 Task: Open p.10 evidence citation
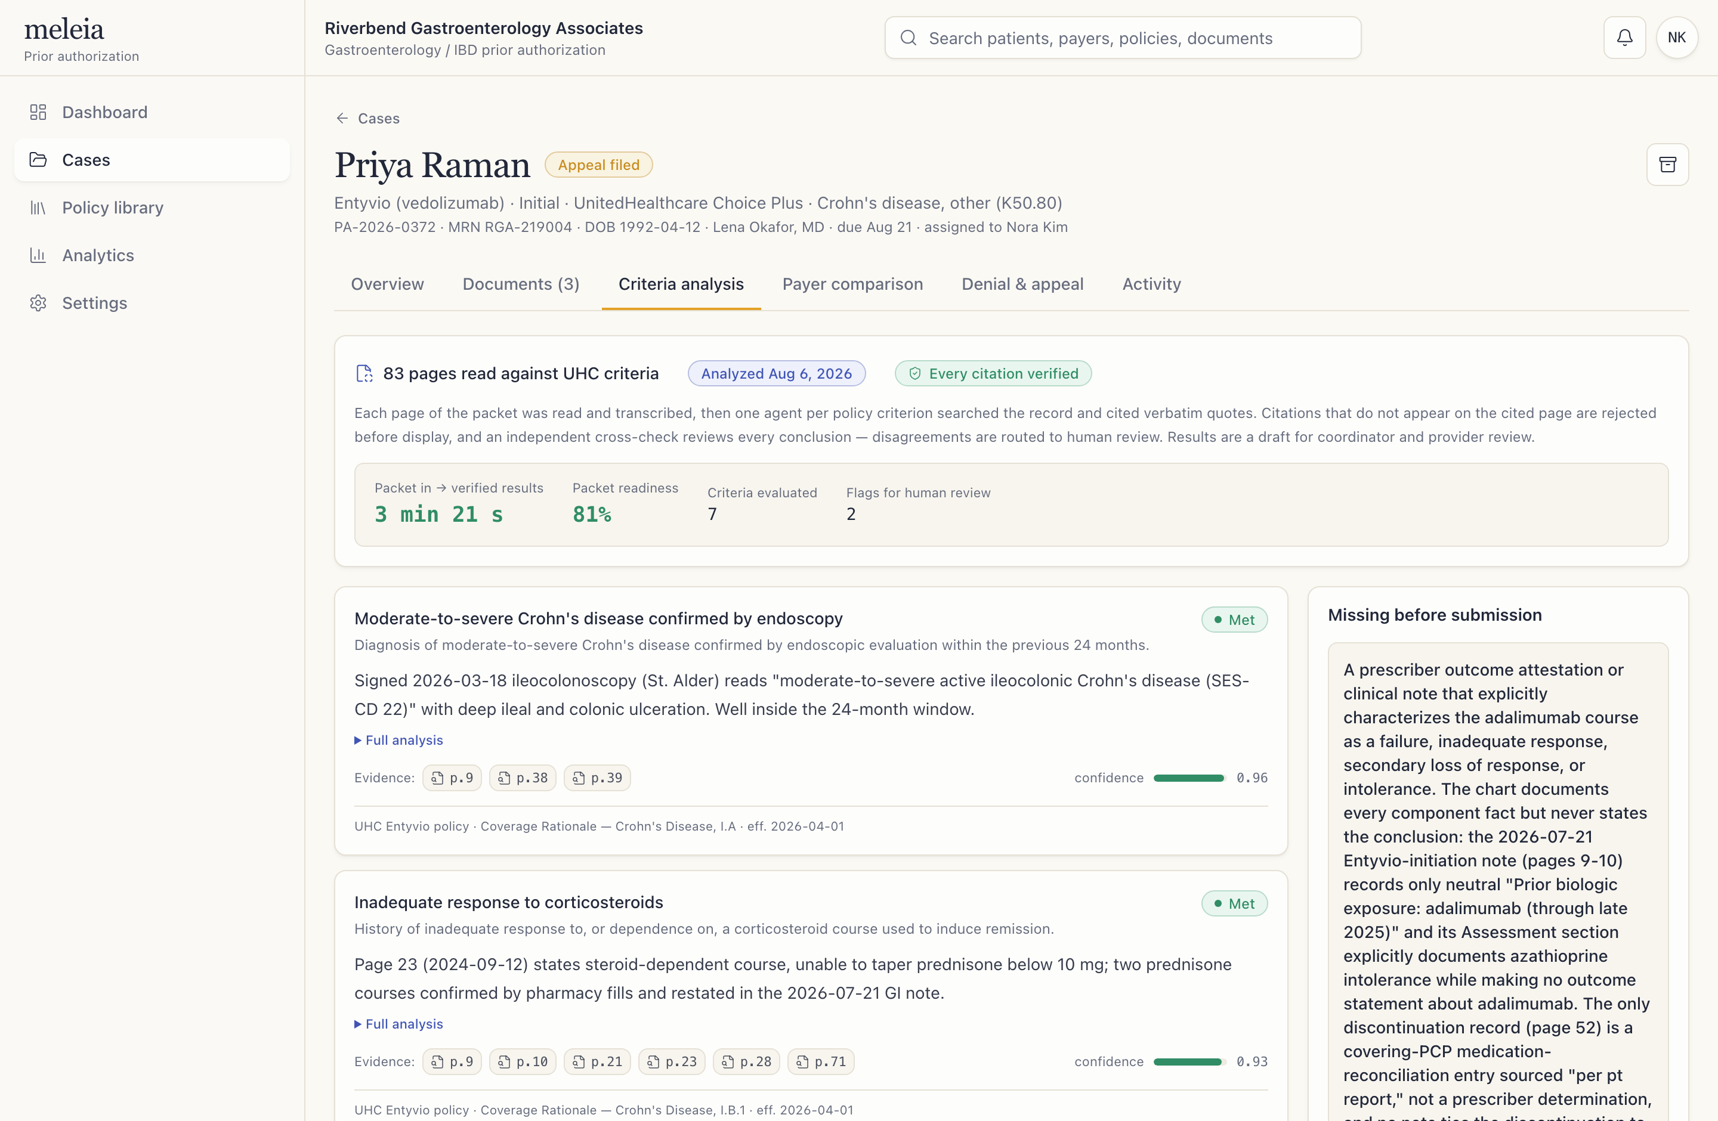coord(523,1062)
